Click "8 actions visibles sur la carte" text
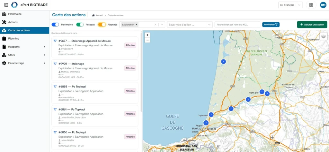This screenshot has width=329, height=152. tap(65, 33)
